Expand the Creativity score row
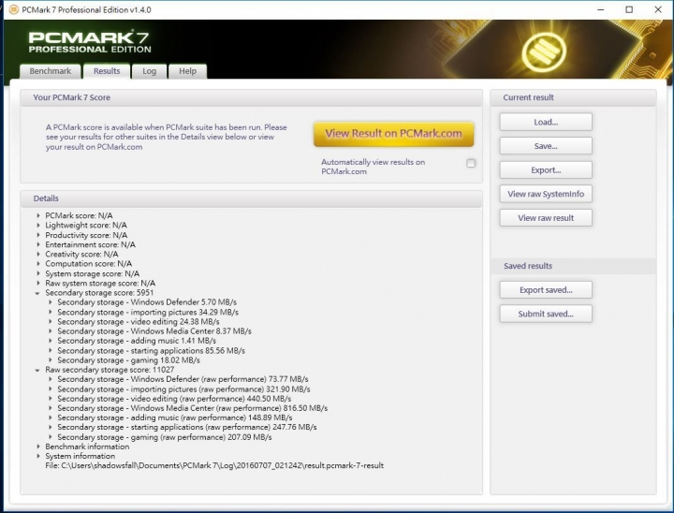This screenshot has height=513, width=674. [x=38, y=254]
